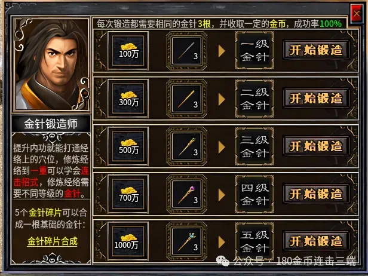The width and height of the screenshot is (368, 276).
Task: Click 开始锻造 for 四级金针
Action: tap(316, 194)
